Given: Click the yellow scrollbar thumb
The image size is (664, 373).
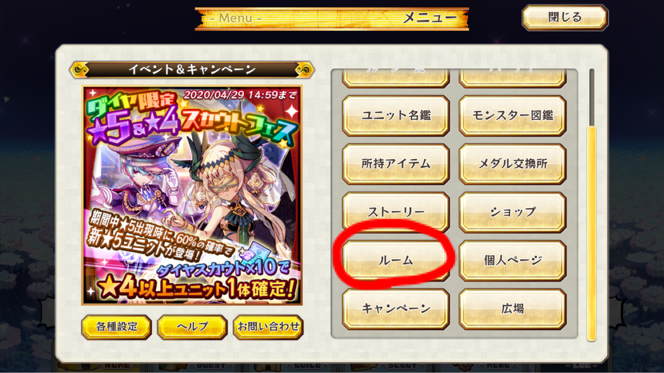Looking at the screenshot, I should 591,234.
